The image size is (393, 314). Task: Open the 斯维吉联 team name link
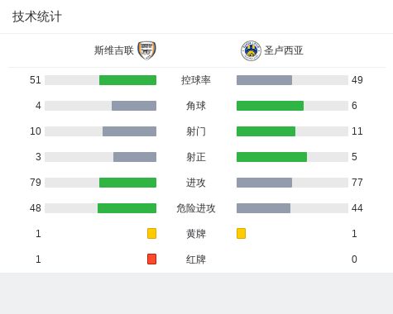(114, 50)
